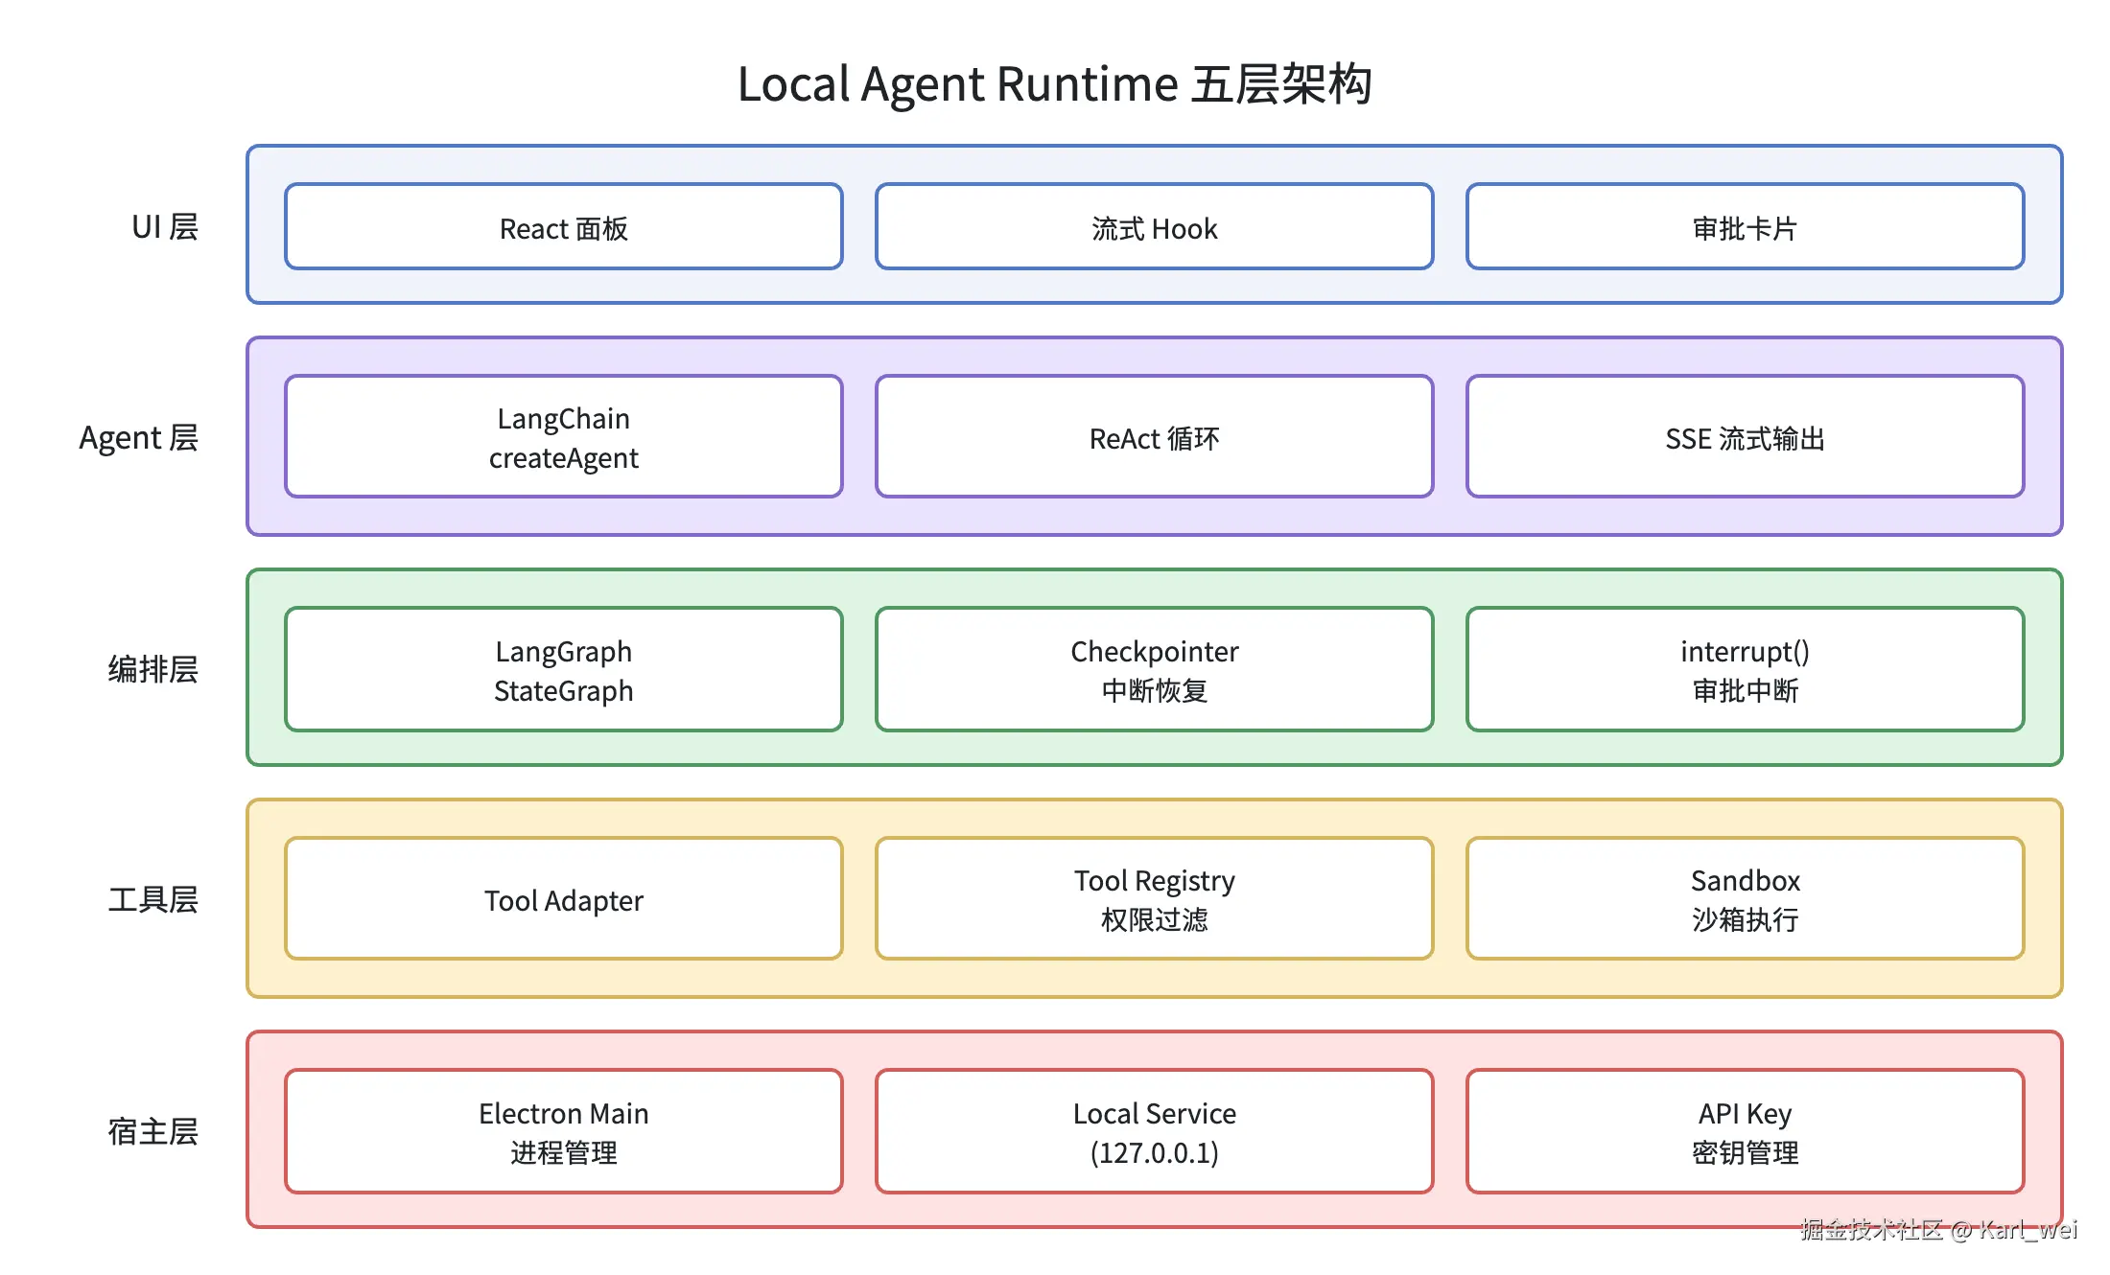Select the 'Sandbox 沙箱执行' box
The image size is (2110, 1275).
coord(1746,899)
